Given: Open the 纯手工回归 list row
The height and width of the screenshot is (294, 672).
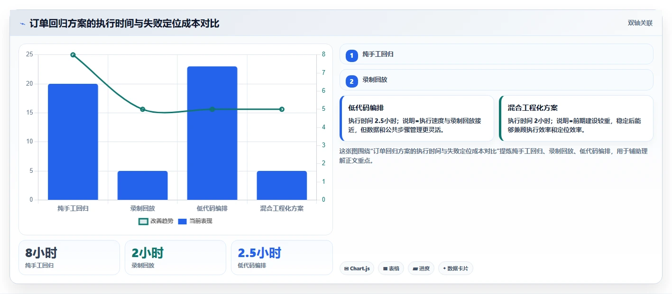Looking at the screenshot, I should coord(497,54).
